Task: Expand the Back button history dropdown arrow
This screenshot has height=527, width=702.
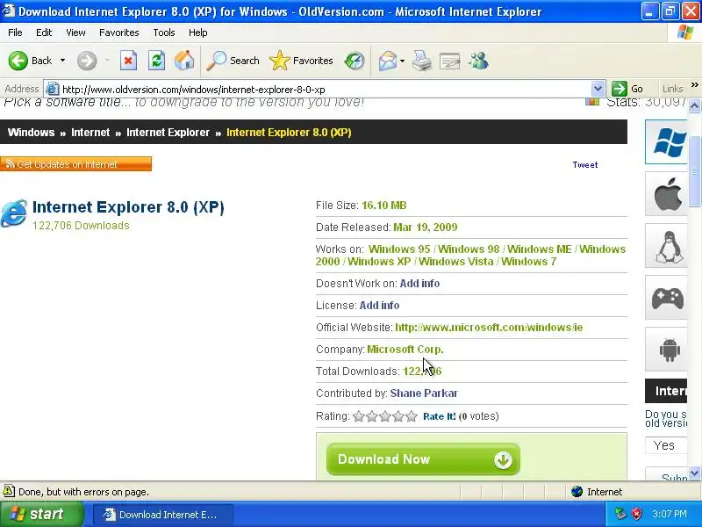Action: (62, 61)
